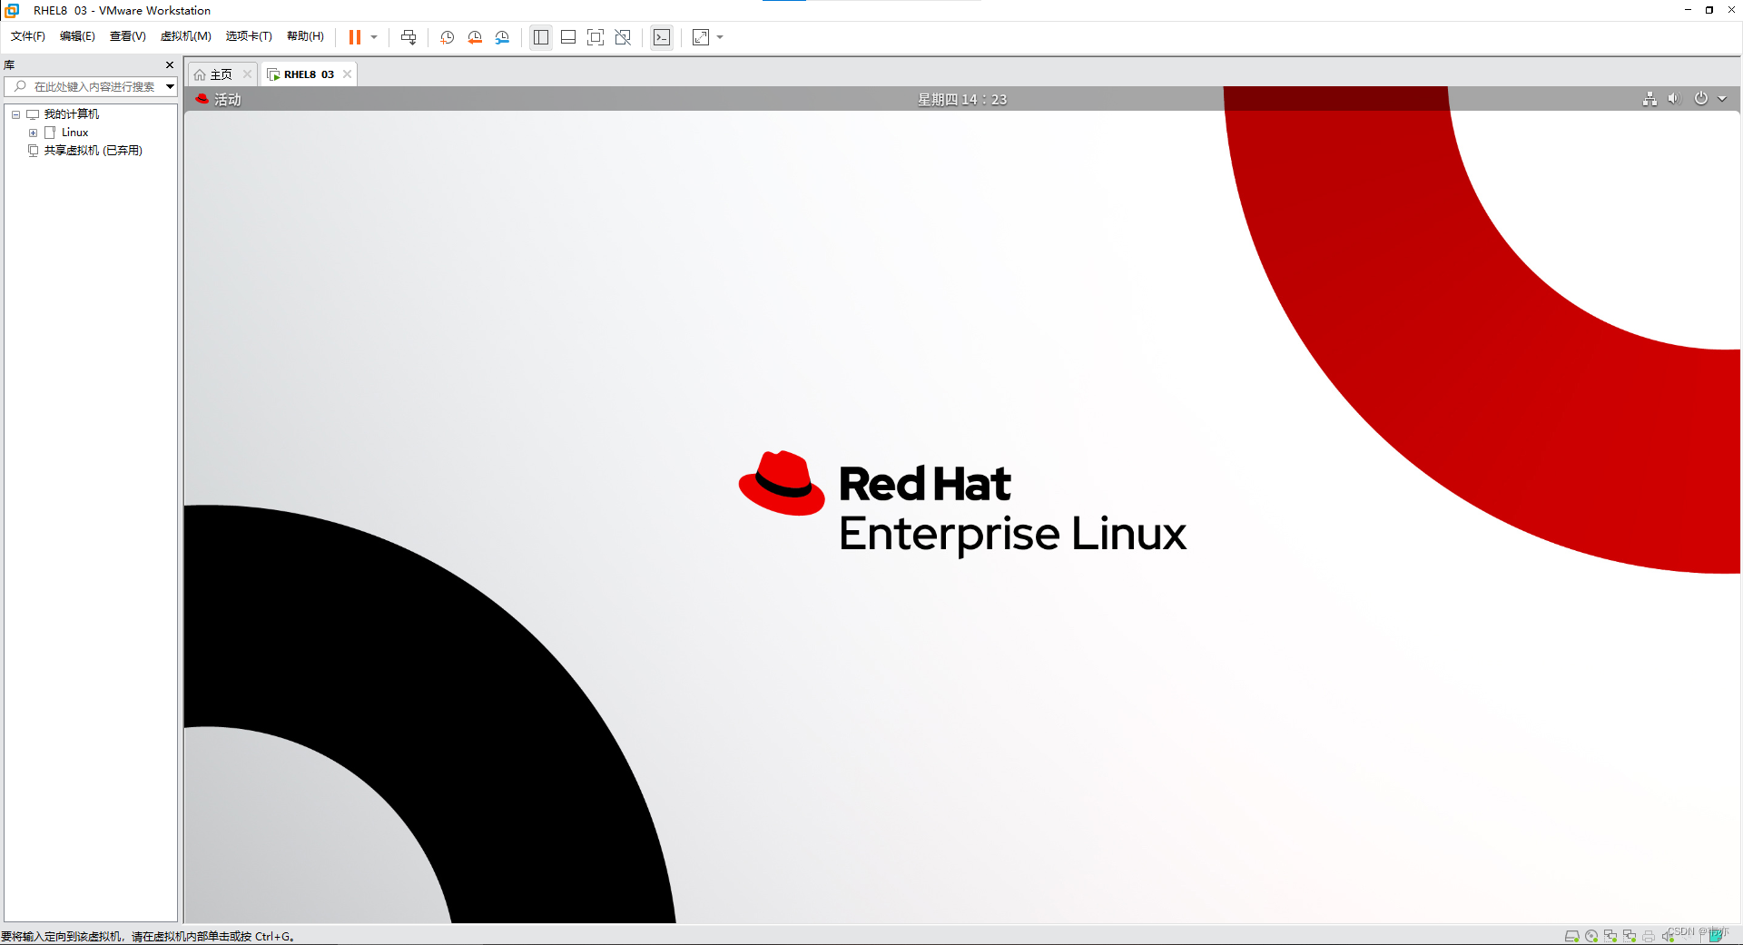Revert the VM to its snapshot
The width and height of the screenshot is (1743, 945).
[475, 37]
